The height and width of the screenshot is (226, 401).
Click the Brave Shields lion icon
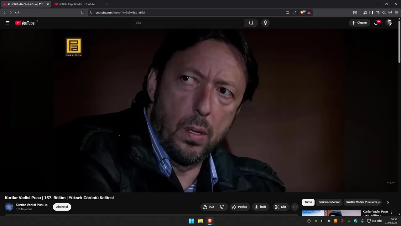[302, 13]
